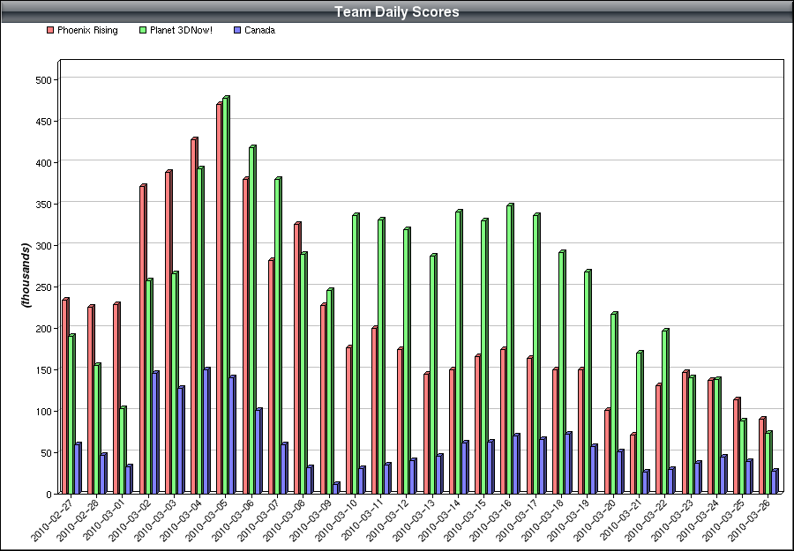Click the green Planet 3DNow! legend swatch
The image size is (794, 551).
[x=143, y=30]
